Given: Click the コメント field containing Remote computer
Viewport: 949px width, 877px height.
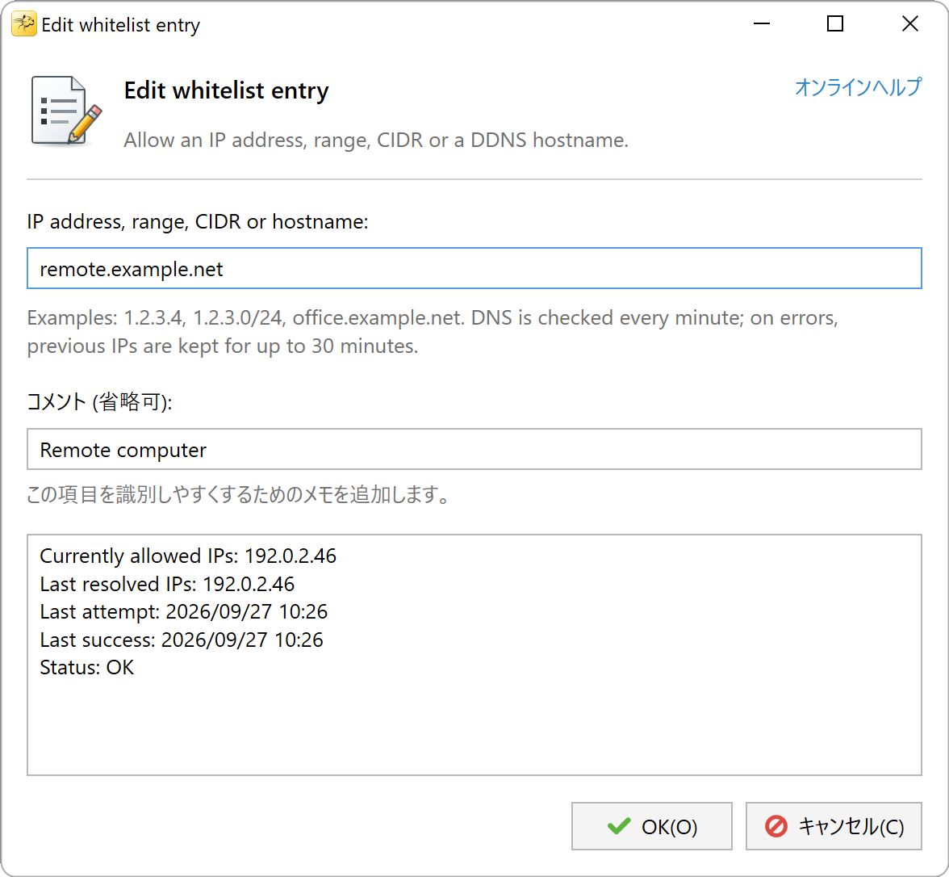Looking at the screenshot, I should (474, 449).
